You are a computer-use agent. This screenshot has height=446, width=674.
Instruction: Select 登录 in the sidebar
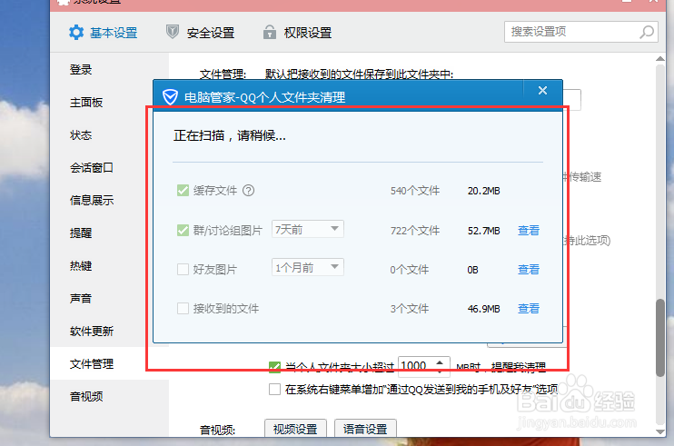tap(81, 70)
